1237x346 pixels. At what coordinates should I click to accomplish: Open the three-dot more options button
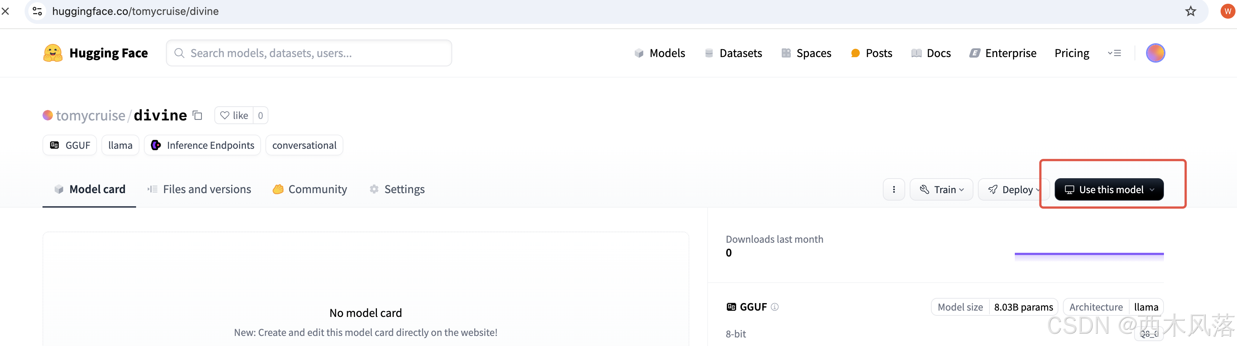[894, 189]
